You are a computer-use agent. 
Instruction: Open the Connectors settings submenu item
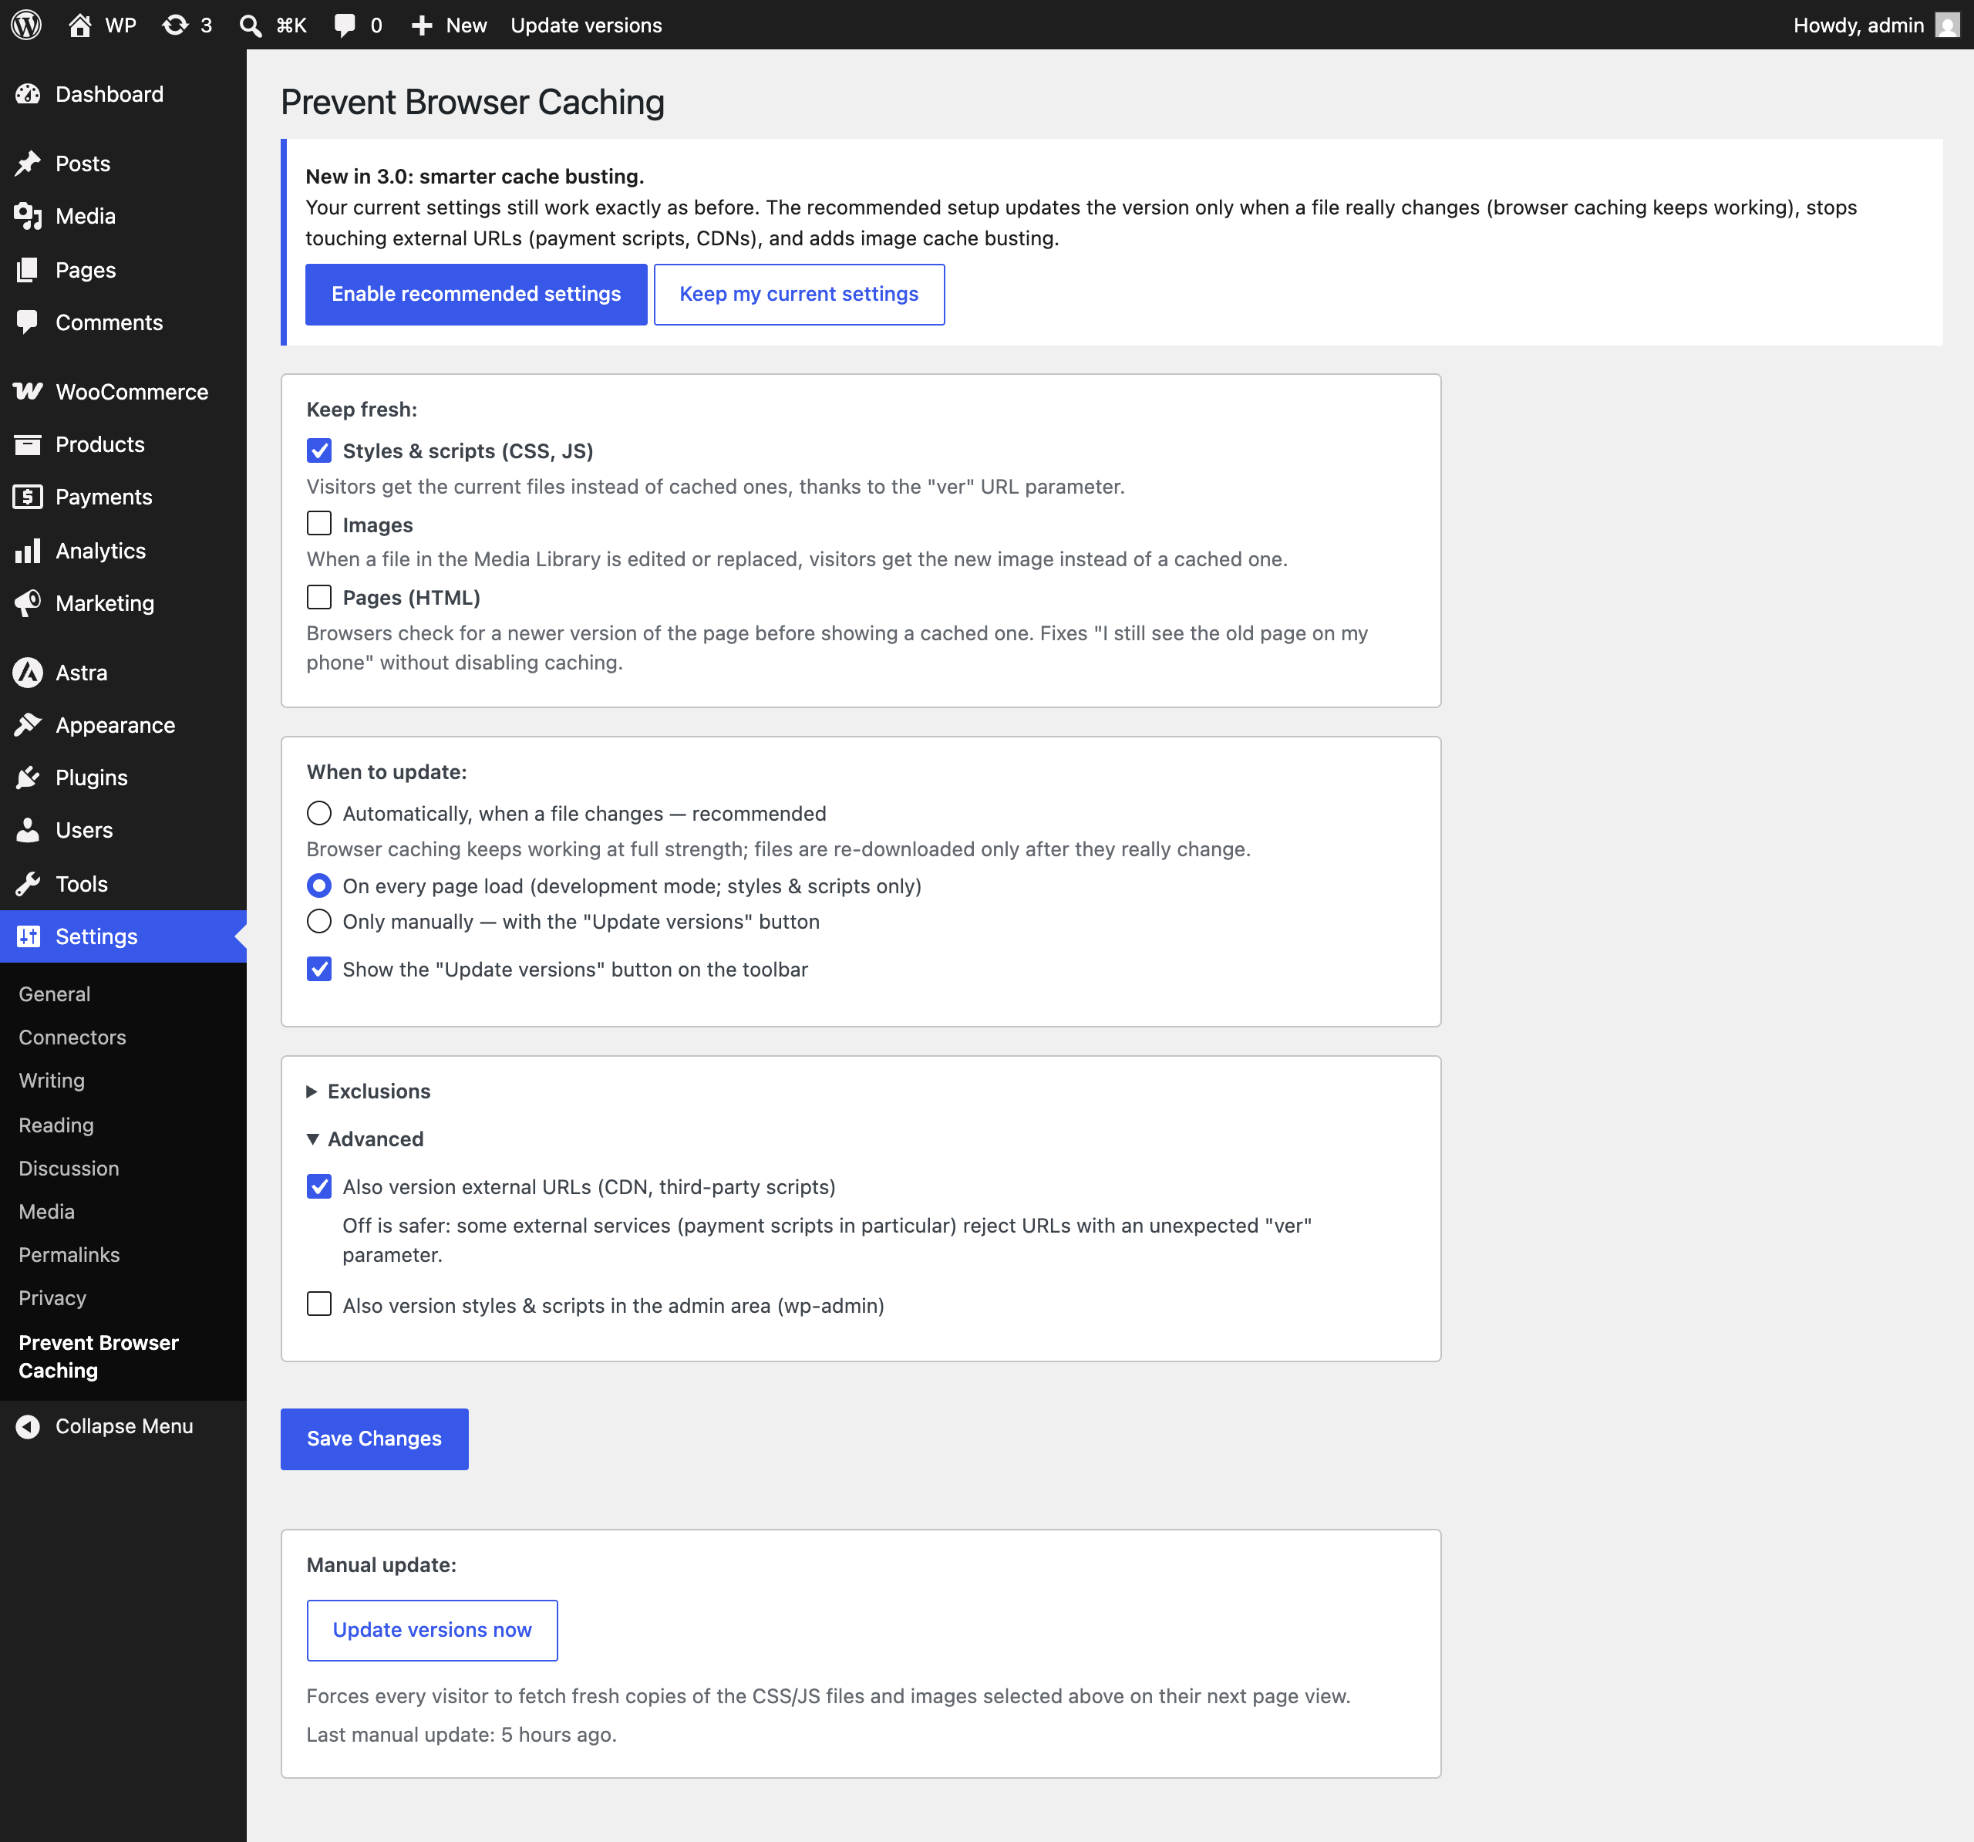pyautogui.click(x=72, y=1037)
